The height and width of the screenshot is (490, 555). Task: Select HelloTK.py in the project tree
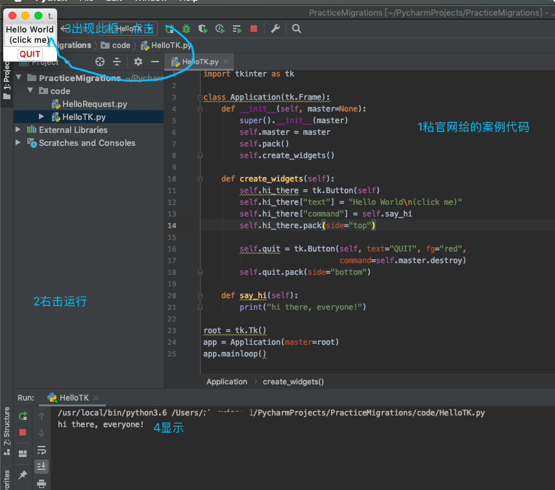[x=88, y=117]
